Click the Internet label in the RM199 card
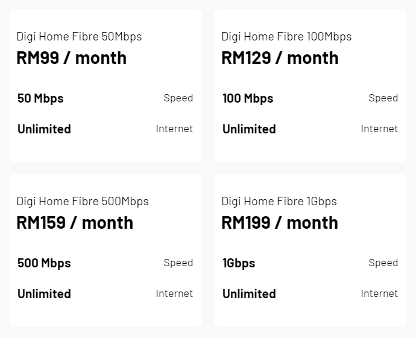Viewport: 416px width, 338px height. [379, 293]
